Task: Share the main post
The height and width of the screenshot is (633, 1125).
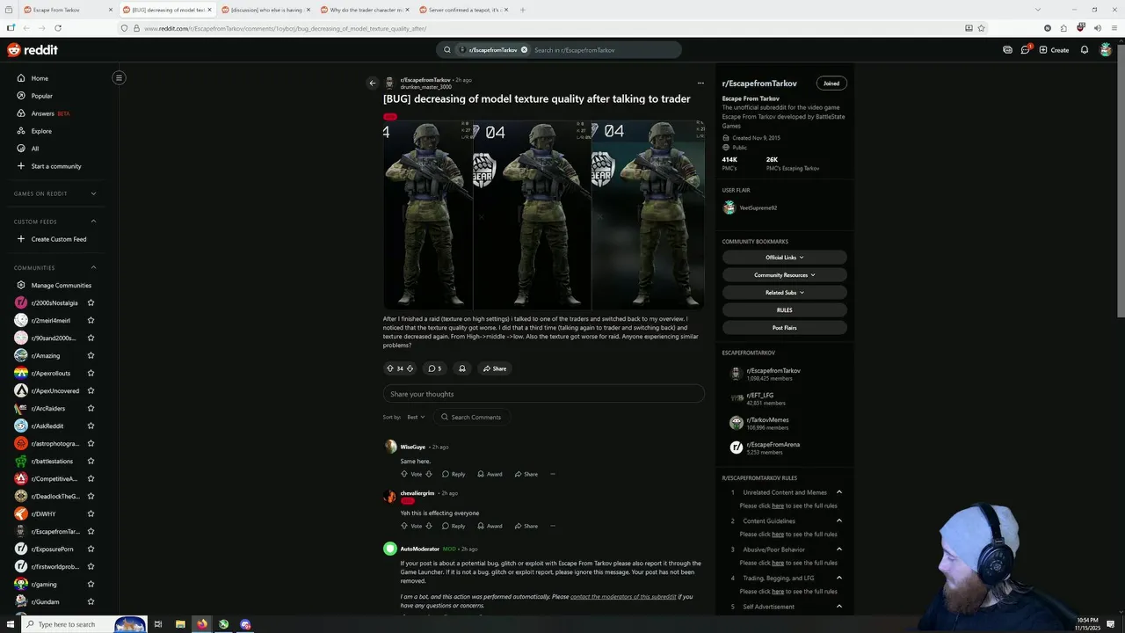Action: pos(495,368)
